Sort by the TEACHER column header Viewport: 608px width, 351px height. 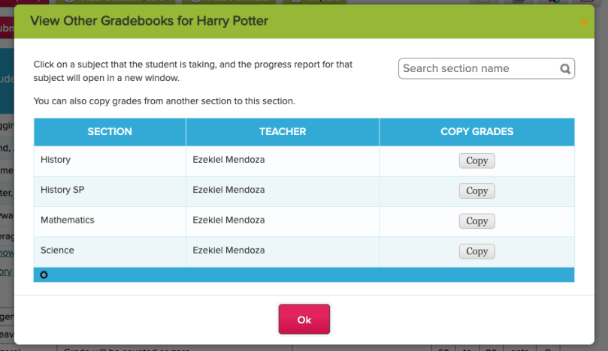click(283, 131)
